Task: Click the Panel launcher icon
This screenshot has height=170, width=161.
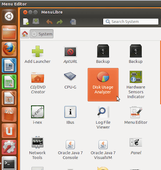Action: [136, 142]
